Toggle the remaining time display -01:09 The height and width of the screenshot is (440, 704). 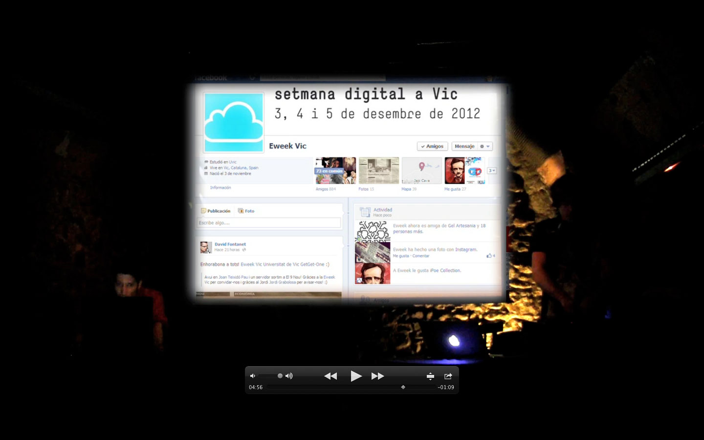point(445,387)
